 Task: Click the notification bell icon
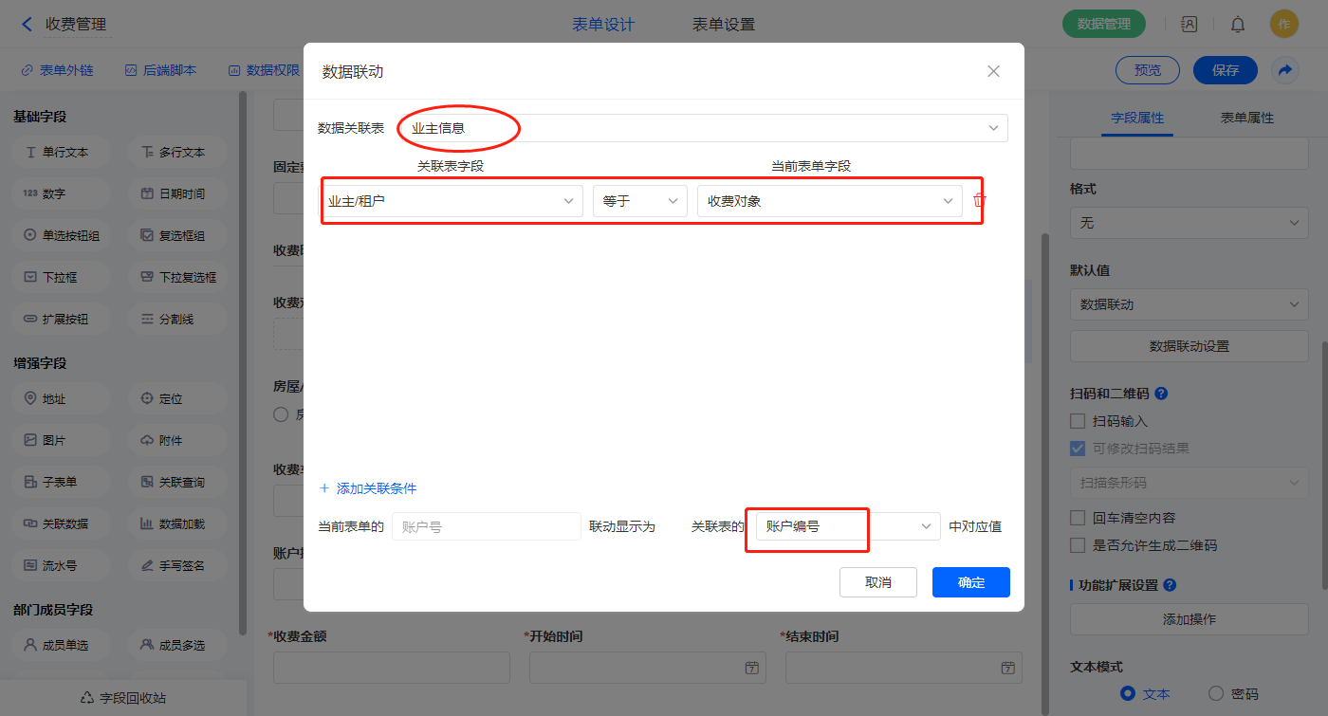(x=1238, y=25)
